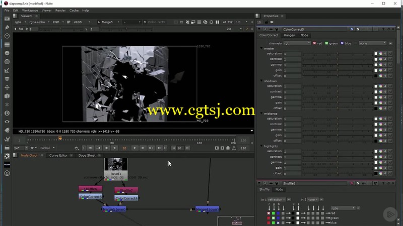Play the timeline forward
Image resolution: width=403 pixels, height=226 pixels.
(x=135, y=148)
